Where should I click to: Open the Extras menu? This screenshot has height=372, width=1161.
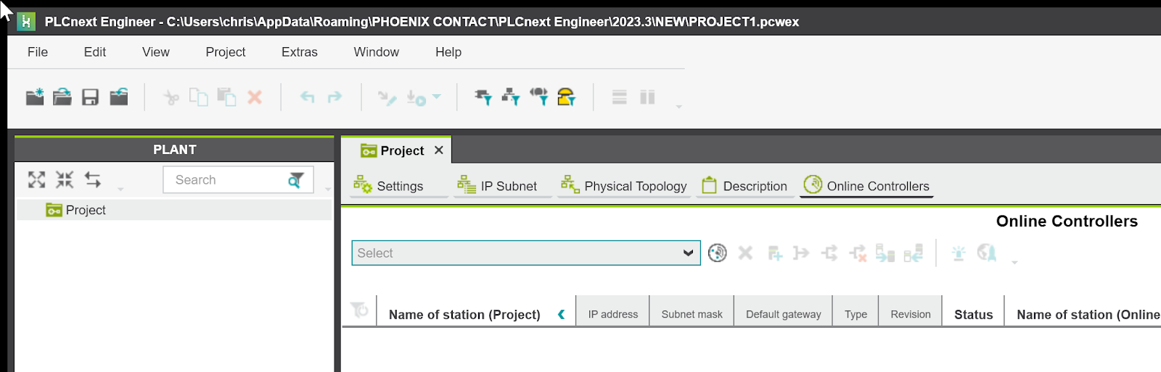300,52
